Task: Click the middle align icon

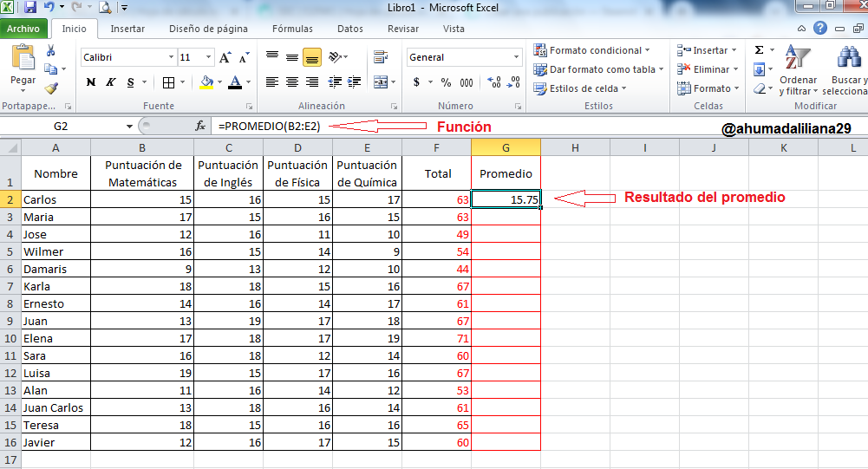Action: tap(292, 57)
